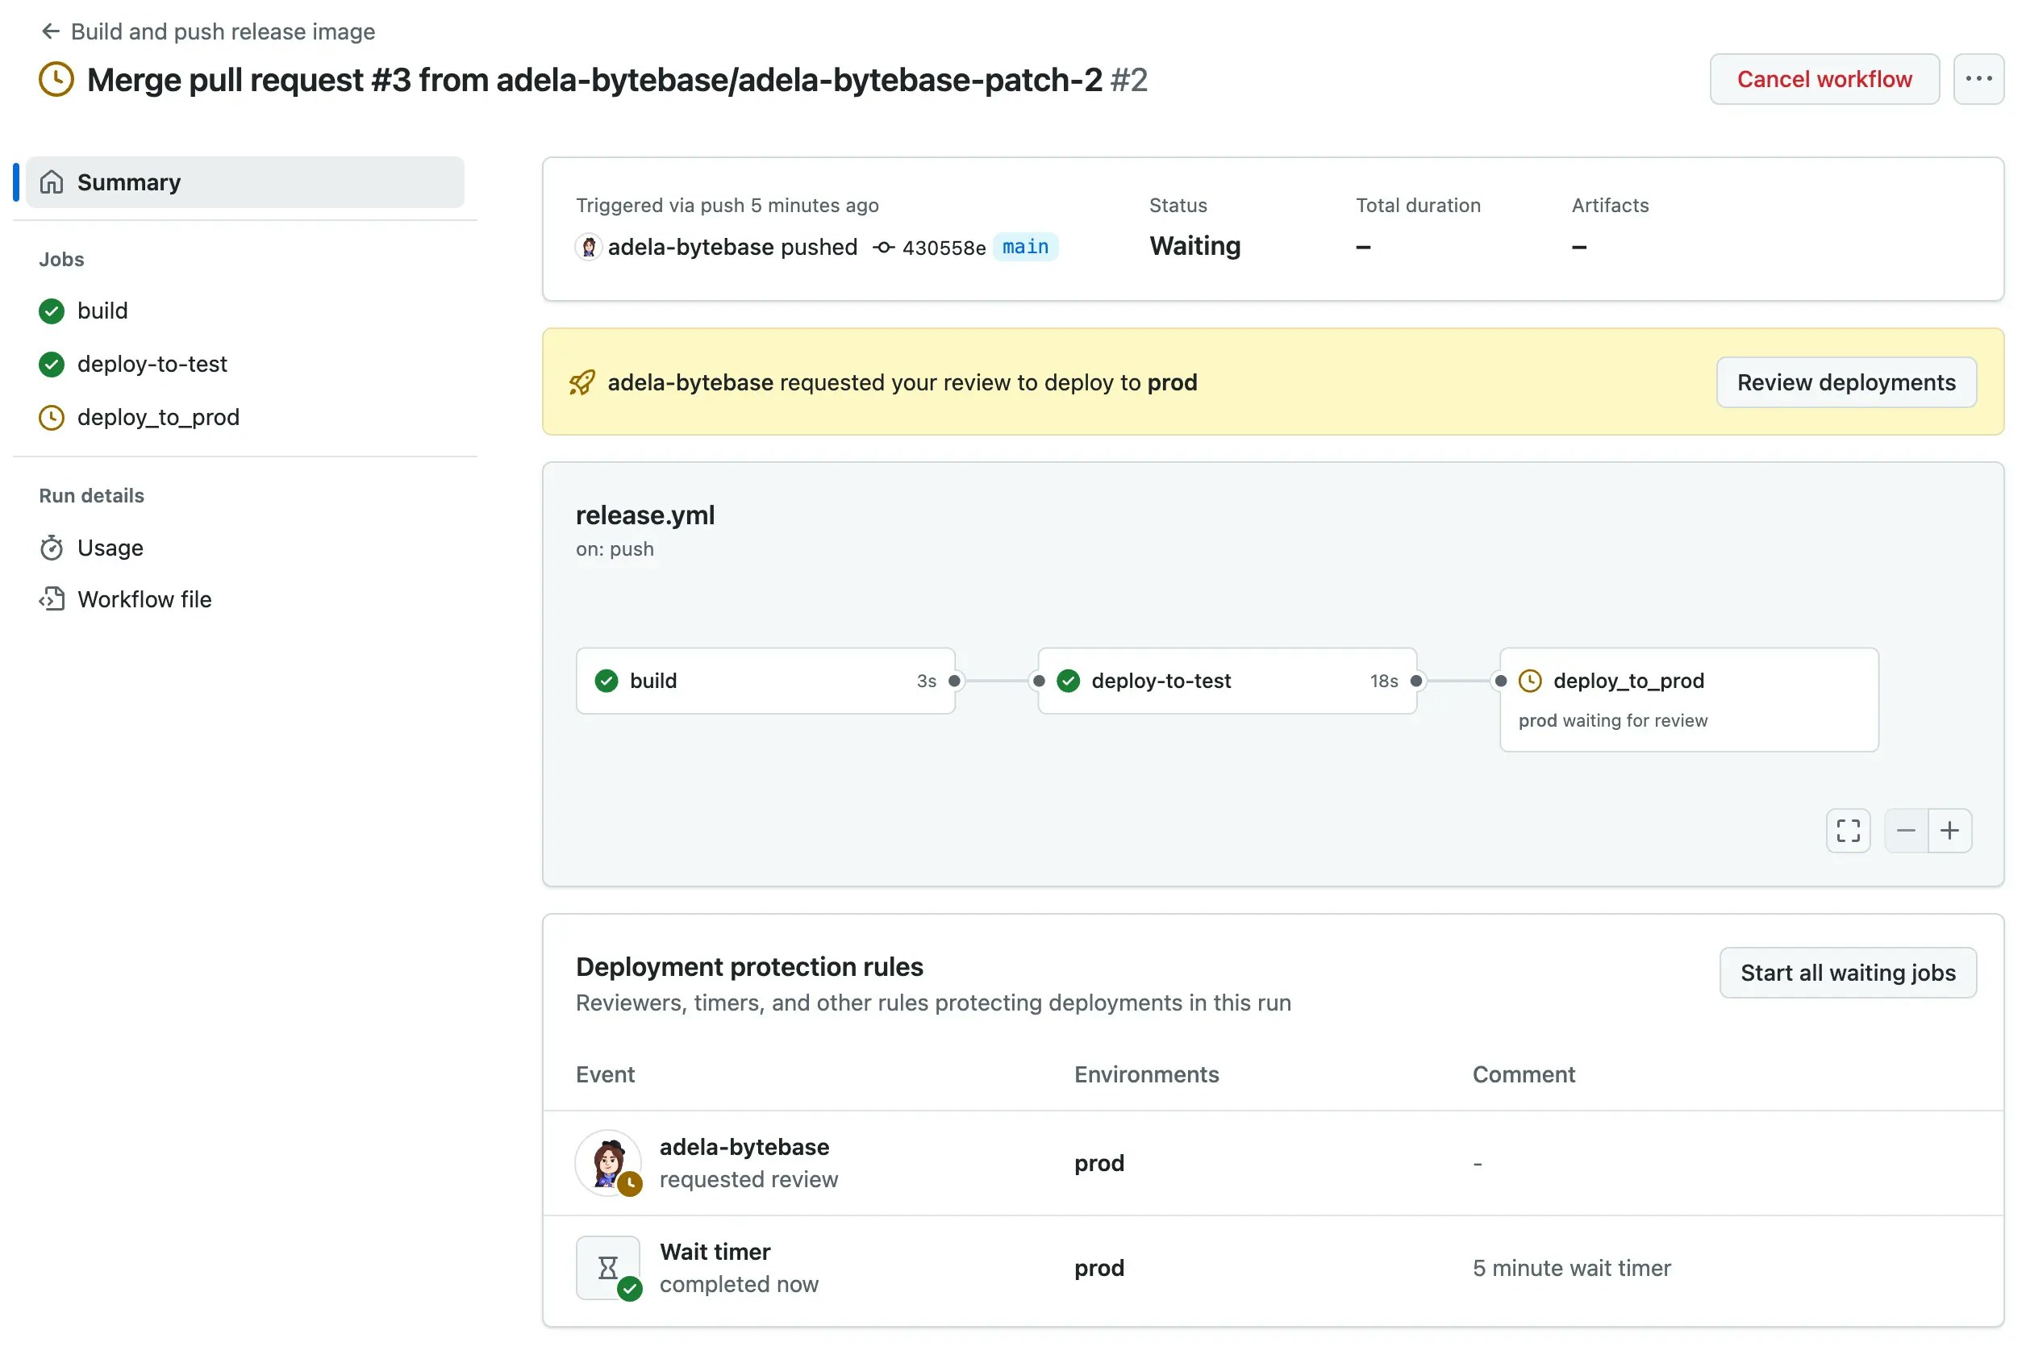Click commit hash 430558e link
The height and width of the screenshot is (1355, 2026).
click(943, 248)
